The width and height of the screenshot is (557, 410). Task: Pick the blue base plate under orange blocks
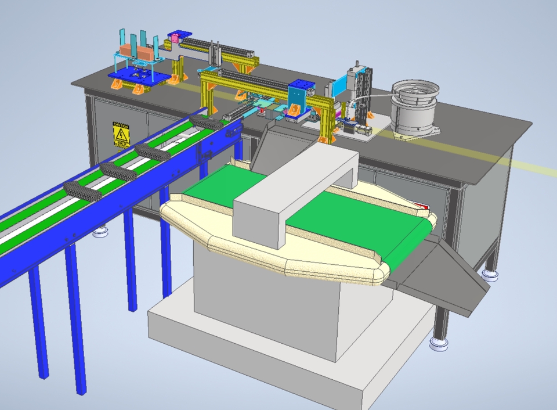pos(138,76)
